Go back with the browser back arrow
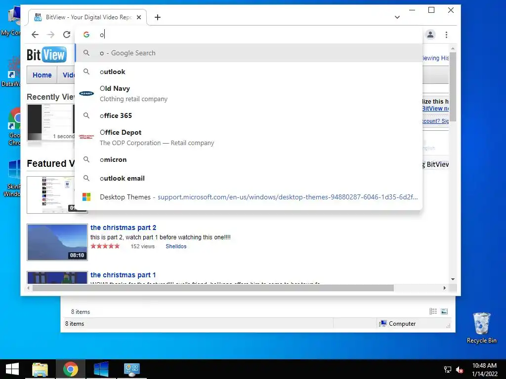Image resolution: width=506 pixels, height=379 pixels. [x=35, y=35]
